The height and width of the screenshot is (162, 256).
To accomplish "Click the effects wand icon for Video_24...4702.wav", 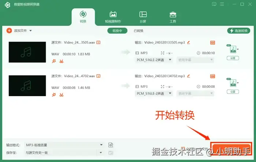I will pyautogui.click(x=54, y=95).
